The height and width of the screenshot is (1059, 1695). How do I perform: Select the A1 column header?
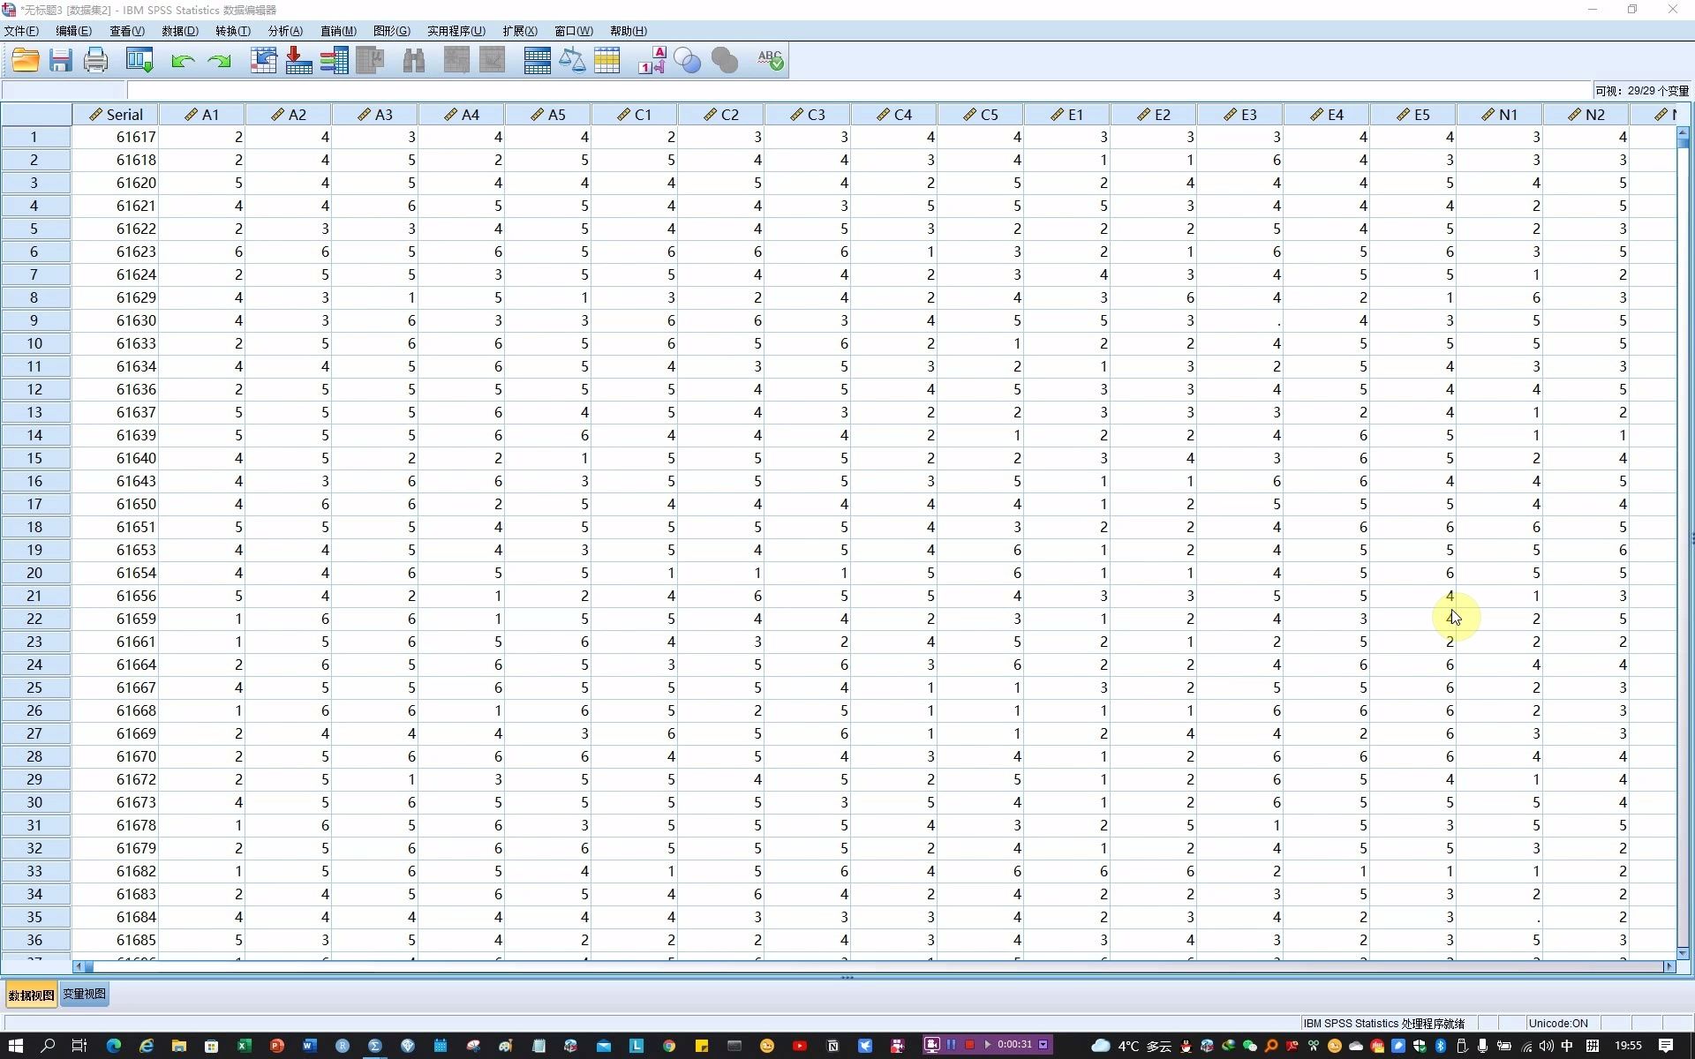coord(202,115)
